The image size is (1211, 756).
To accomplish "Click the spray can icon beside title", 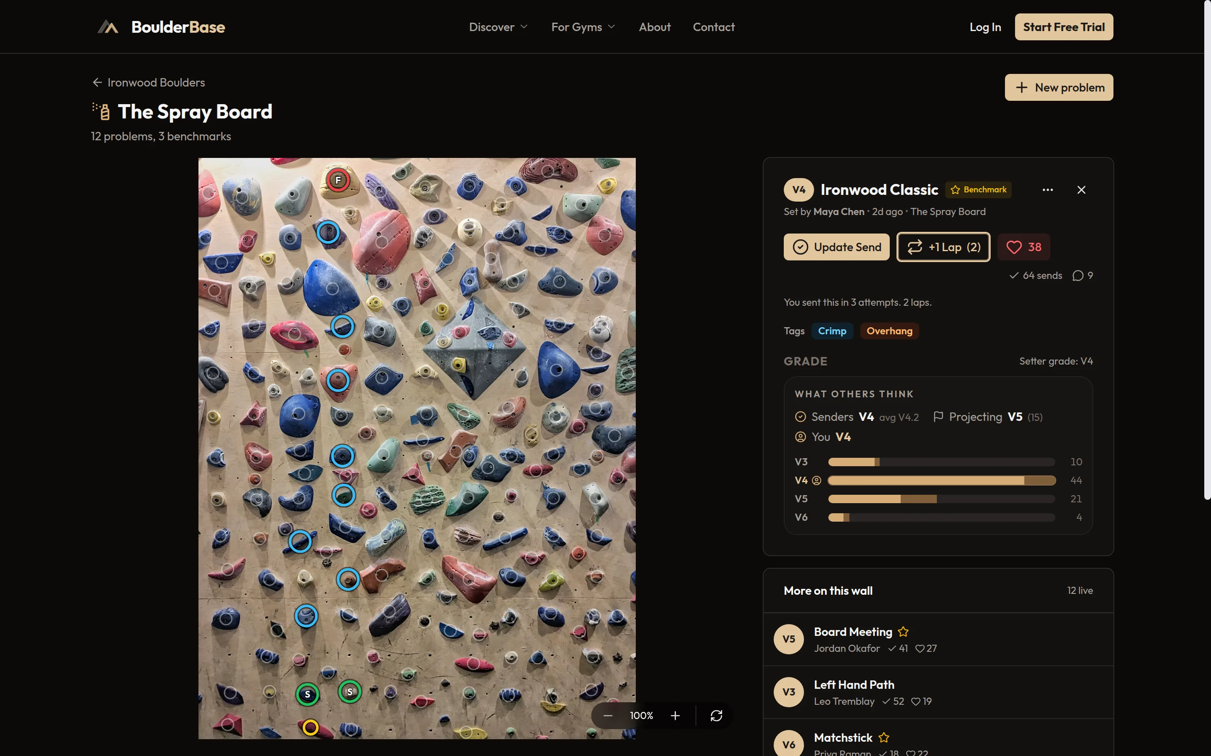I will coord(101,111).
